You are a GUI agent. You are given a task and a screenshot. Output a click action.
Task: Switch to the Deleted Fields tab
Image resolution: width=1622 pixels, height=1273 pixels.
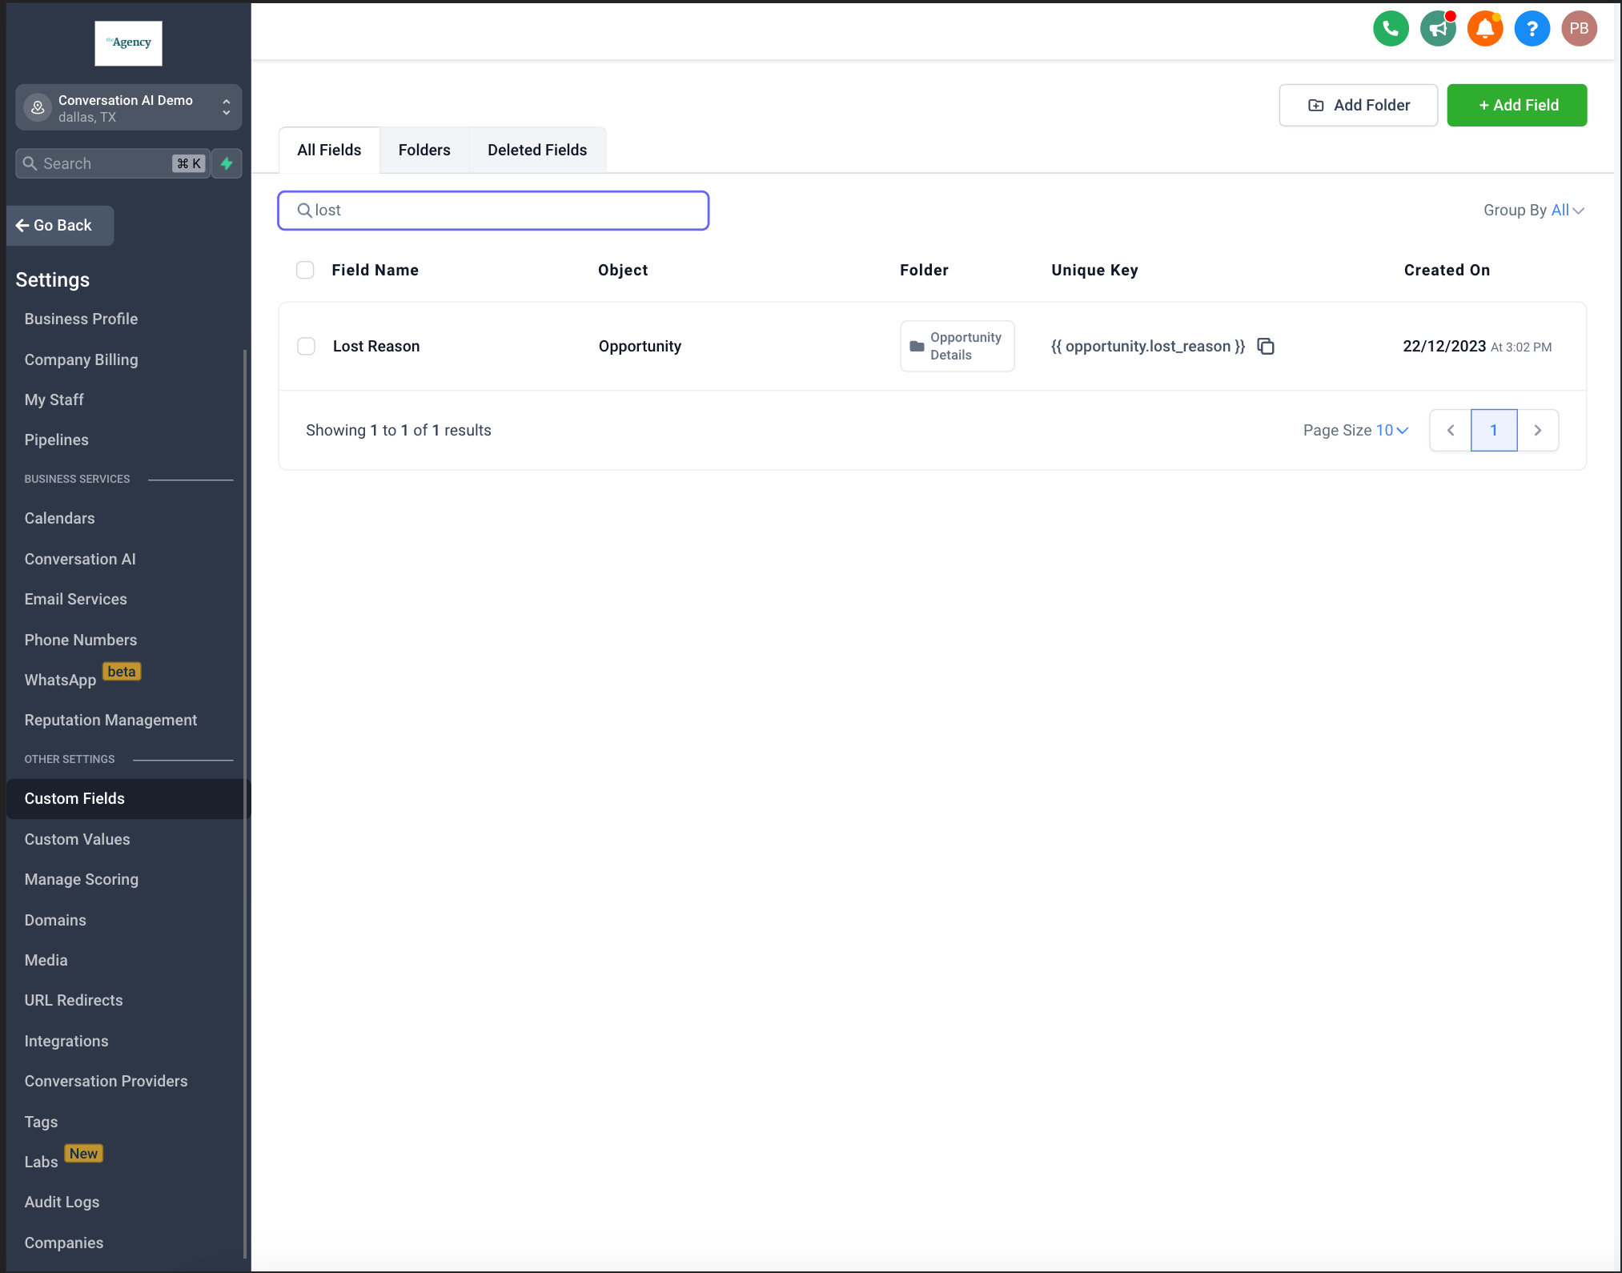click(x=537, y=150)
